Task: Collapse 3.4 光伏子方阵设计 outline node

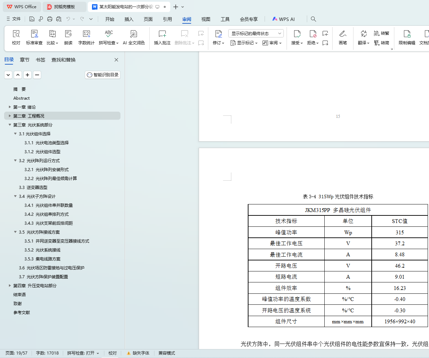Action: click(15, 196)
